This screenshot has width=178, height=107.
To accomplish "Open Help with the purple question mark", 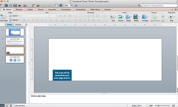I will [x=76, y=5].
